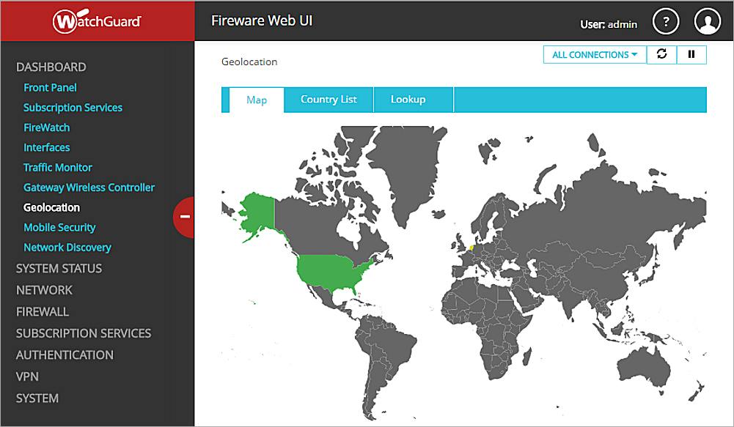Open the Gateway Wireless Controller page
Viewport: 734px width, 427px height.
(89, 187)
